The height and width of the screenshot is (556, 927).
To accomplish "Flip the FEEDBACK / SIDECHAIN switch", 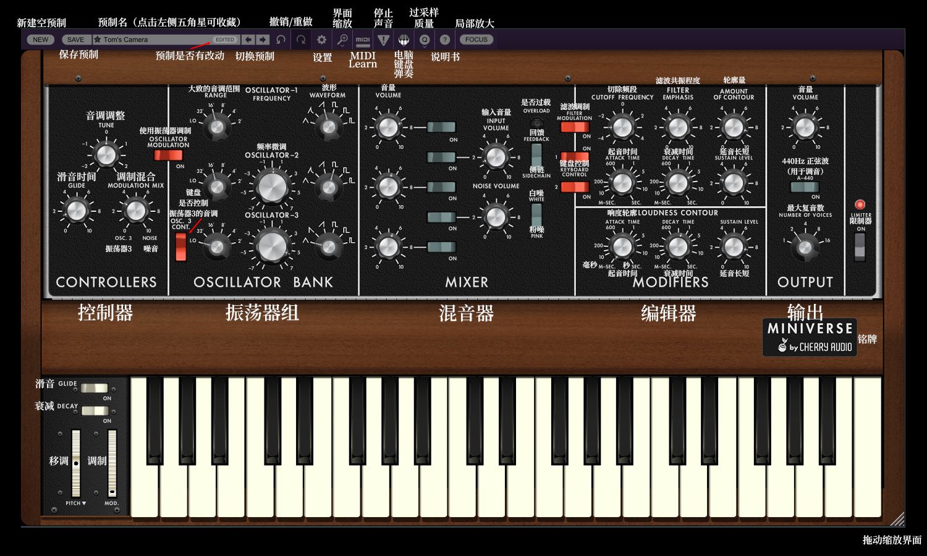I will (x=536, y=157).
